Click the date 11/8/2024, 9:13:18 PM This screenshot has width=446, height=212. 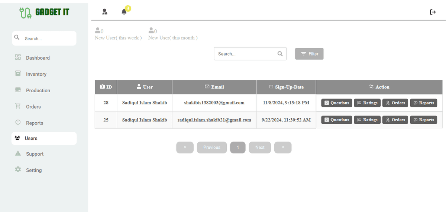pyautogui.click(x=286, y=103)
